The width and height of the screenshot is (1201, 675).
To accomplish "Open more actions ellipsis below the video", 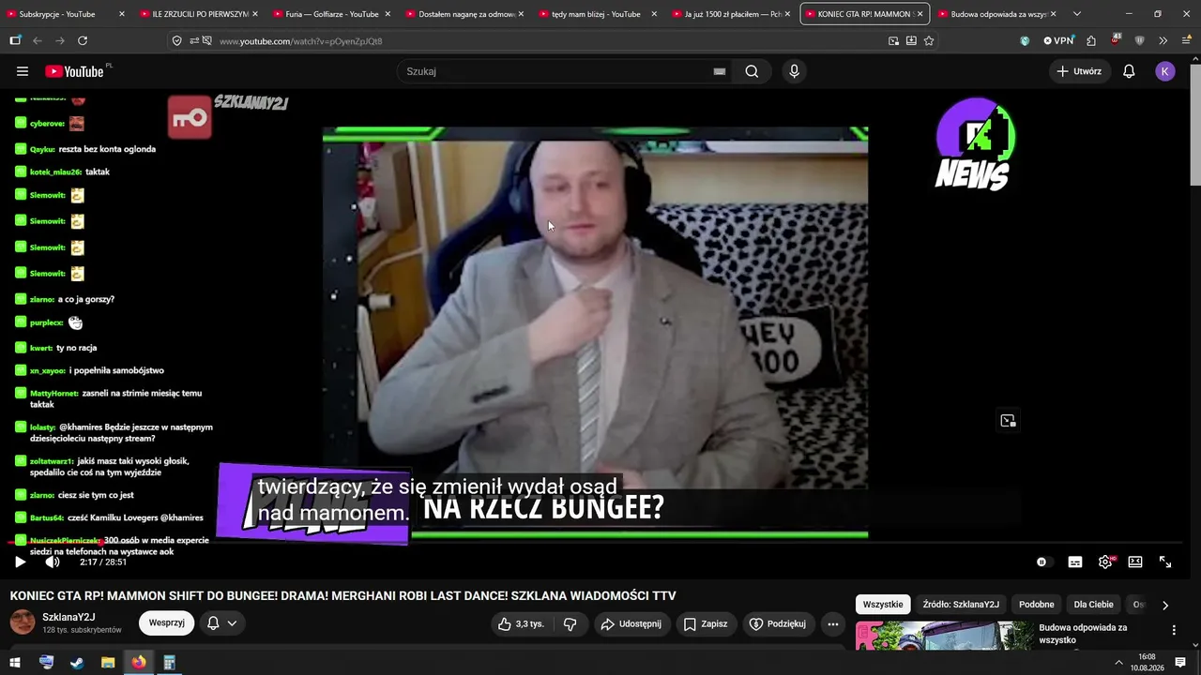I will pyautogui.click(x=832, y=623).
